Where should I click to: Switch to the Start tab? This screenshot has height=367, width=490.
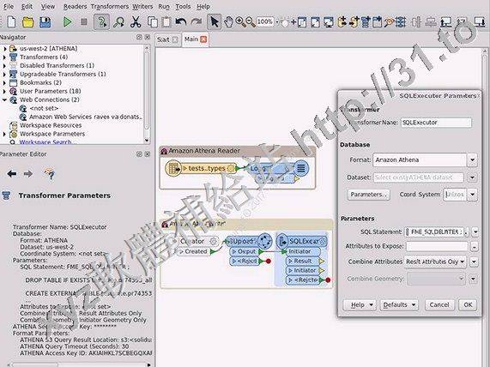[x=167, y=39]
